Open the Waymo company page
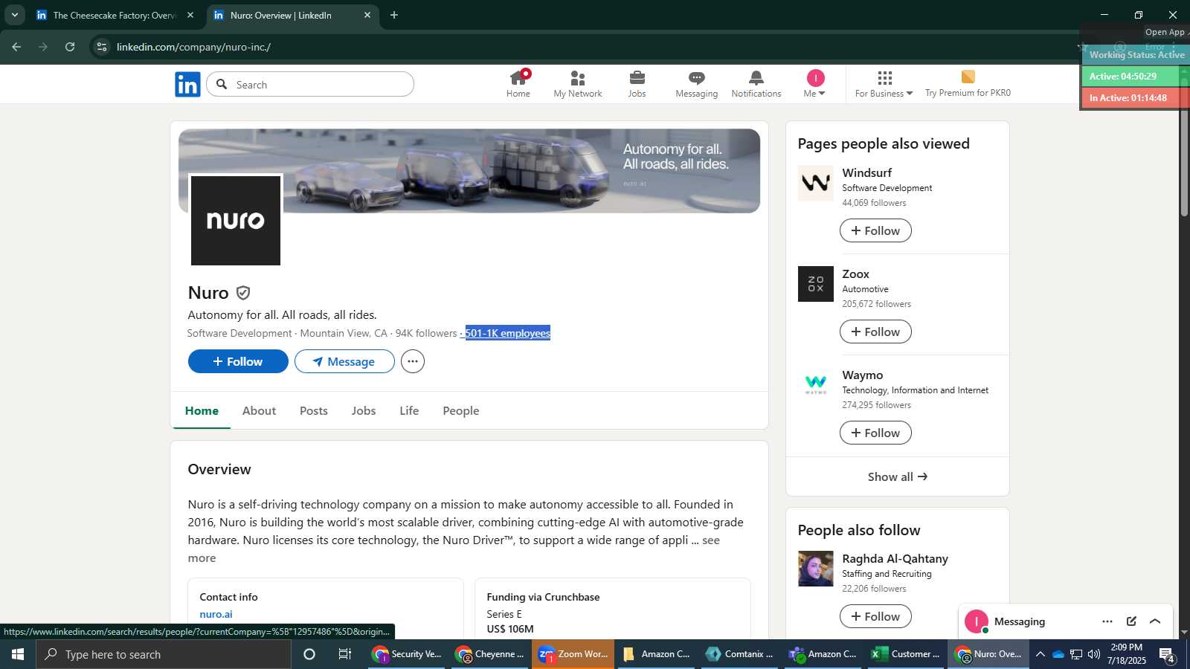The height and width of the screenshot is (669, 1190). click(x=863, y=375)
